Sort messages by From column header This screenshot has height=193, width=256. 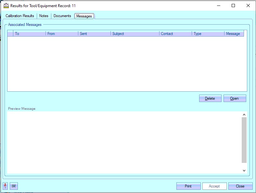coord(62,34)
